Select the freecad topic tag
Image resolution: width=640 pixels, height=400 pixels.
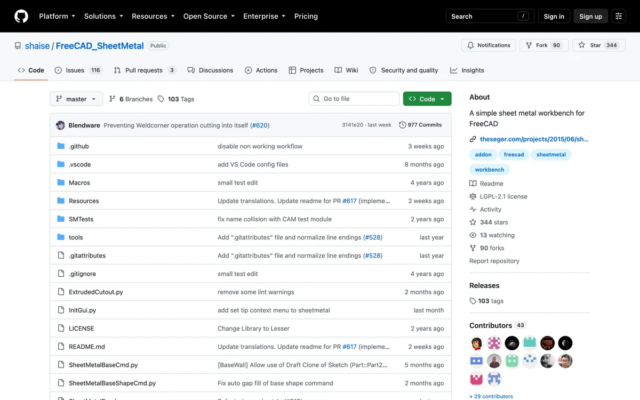point(514,155)
